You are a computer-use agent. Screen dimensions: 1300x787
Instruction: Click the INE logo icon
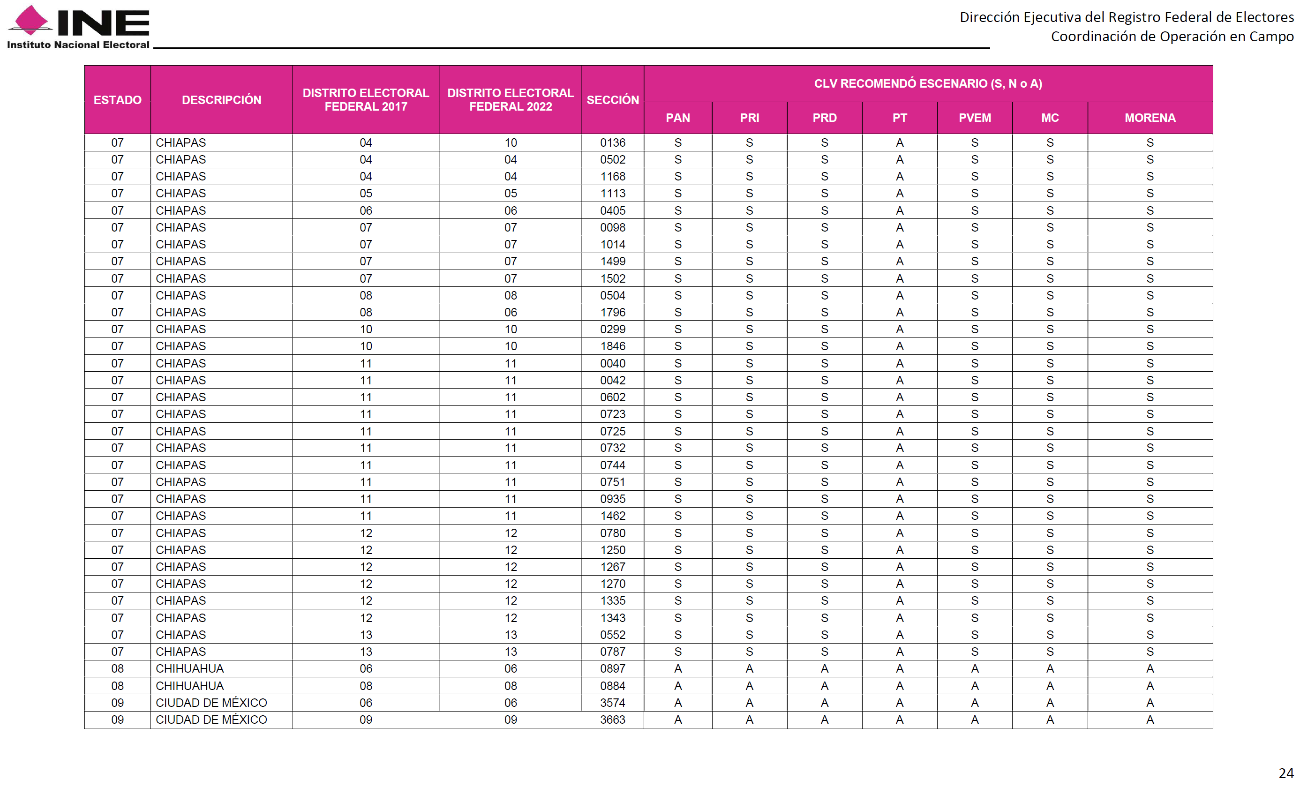point(32,21)
